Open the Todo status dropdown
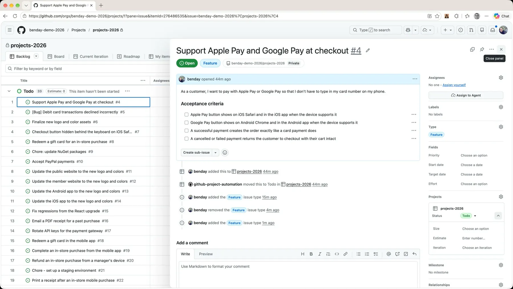The width and height of the screenshot is (513, 289). (469, 216)
